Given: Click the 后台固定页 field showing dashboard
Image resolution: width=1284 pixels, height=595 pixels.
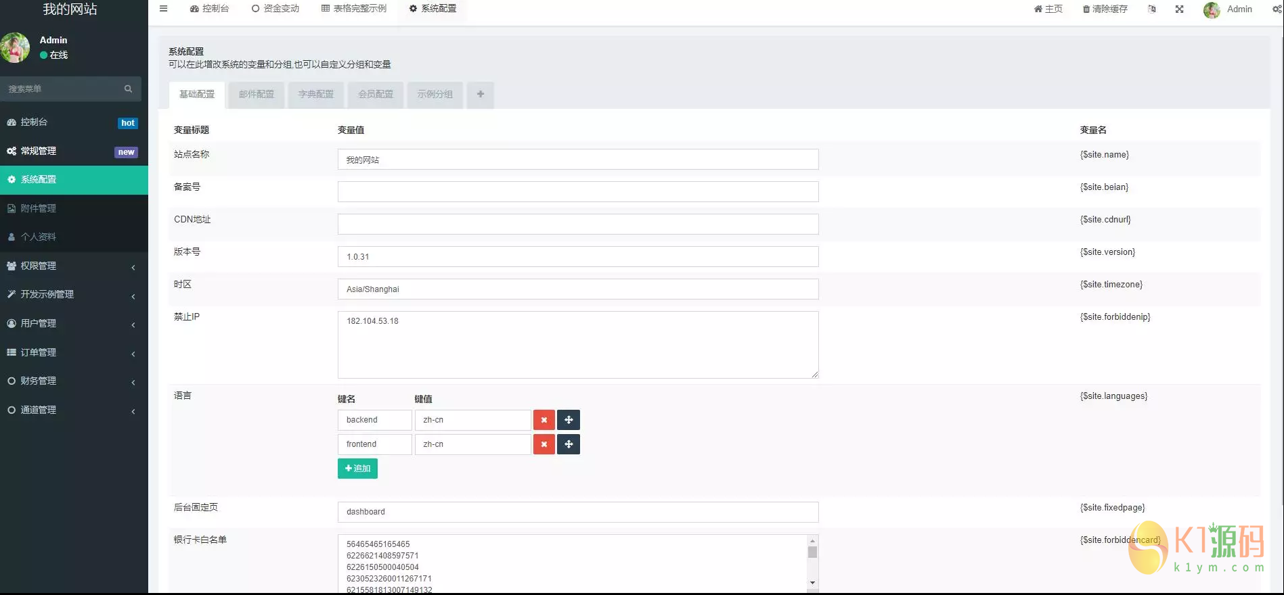Looking at the screenshot, I should click(x=578, y=512).
